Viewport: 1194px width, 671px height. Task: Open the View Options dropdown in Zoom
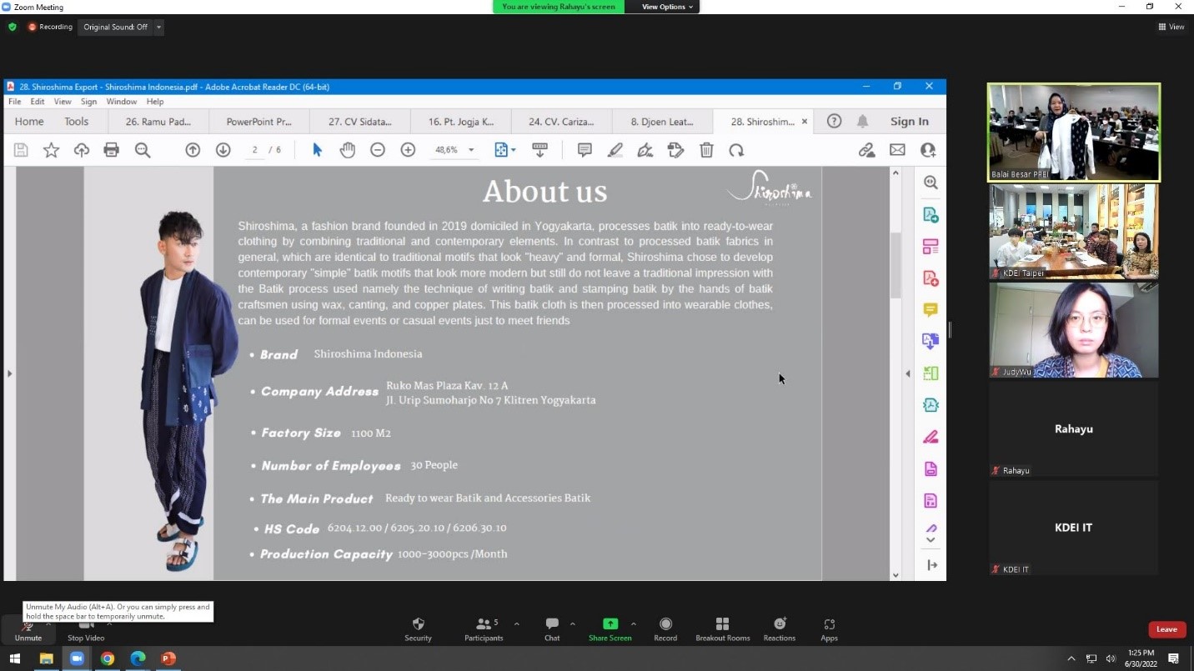667,7
